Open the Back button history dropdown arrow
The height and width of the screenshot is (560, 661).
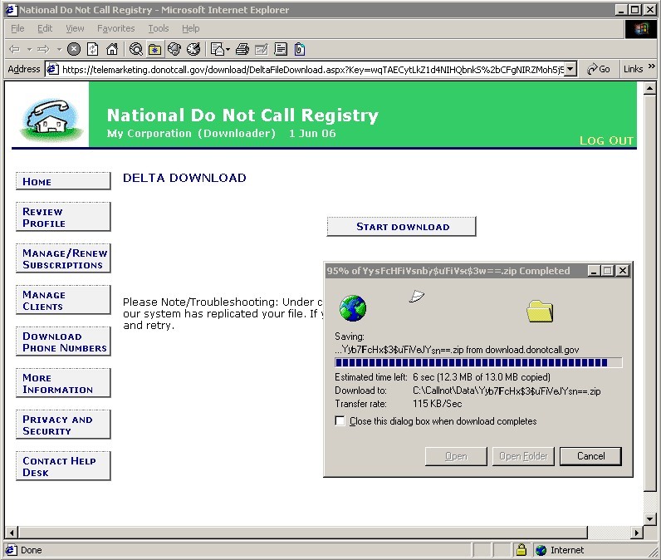(x=30, y=49)
